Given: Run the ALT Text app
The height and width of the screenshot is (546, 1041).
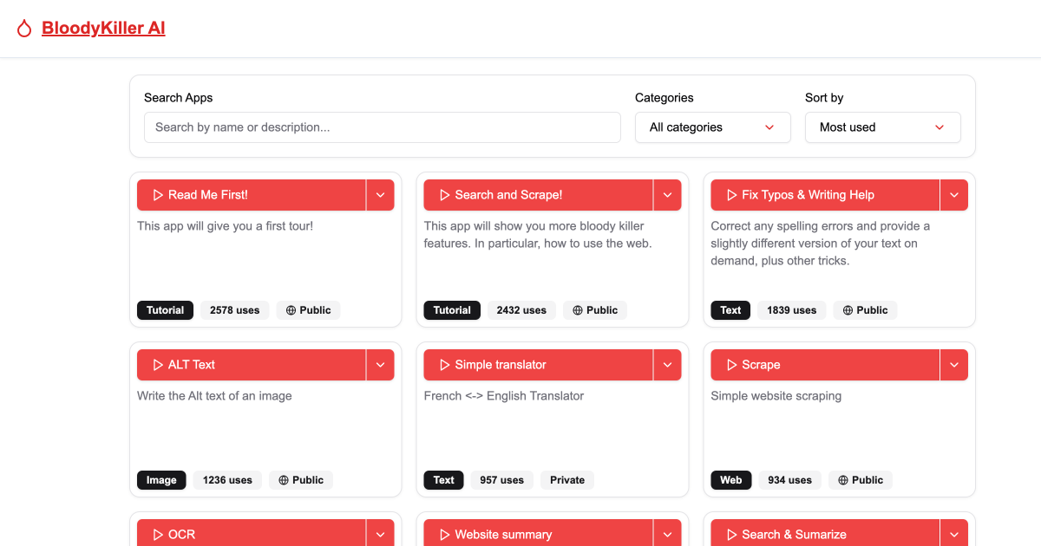Looking at the screenshot, I should pyautogui.click(x=252, y=365).
